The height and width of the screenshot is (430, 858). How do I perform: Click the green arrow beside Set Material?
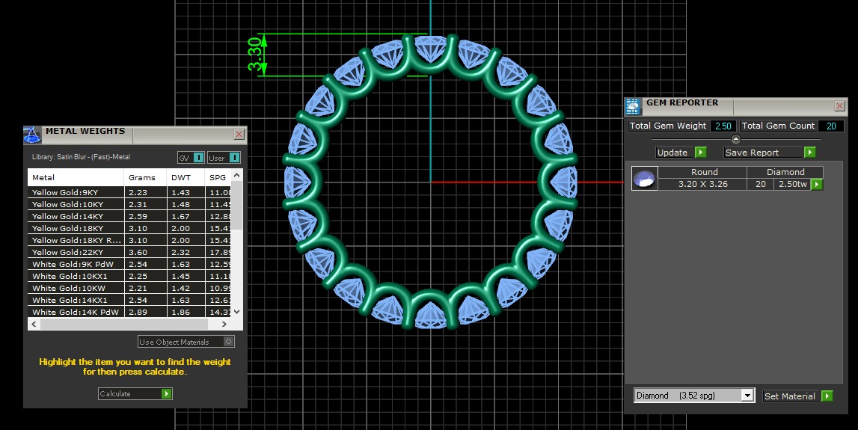click(827, 396)
